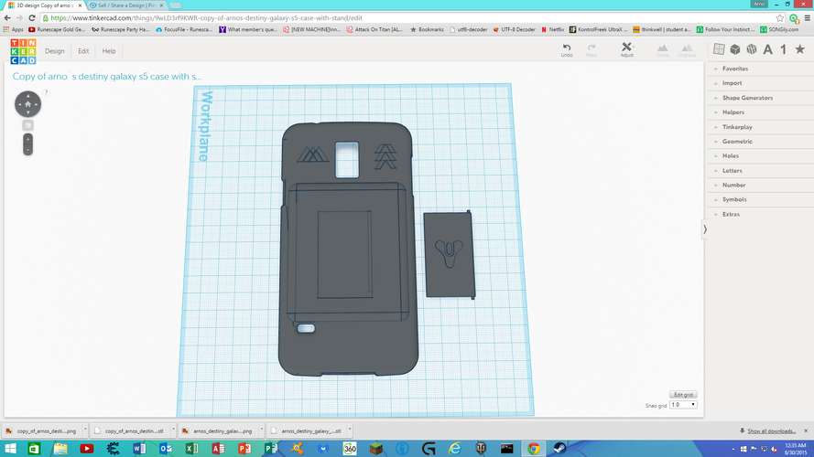The width and height of the screenshot is (814, 457).
Task: Open the Bookmarks folder in bookmarks bar
Action: pos(428,29)
